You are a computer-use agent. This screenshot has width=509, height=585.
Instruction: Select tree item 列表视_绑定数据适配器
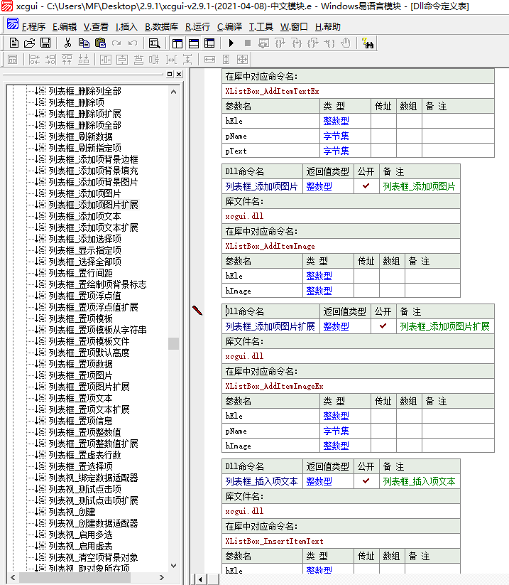(x=94, y=478)
